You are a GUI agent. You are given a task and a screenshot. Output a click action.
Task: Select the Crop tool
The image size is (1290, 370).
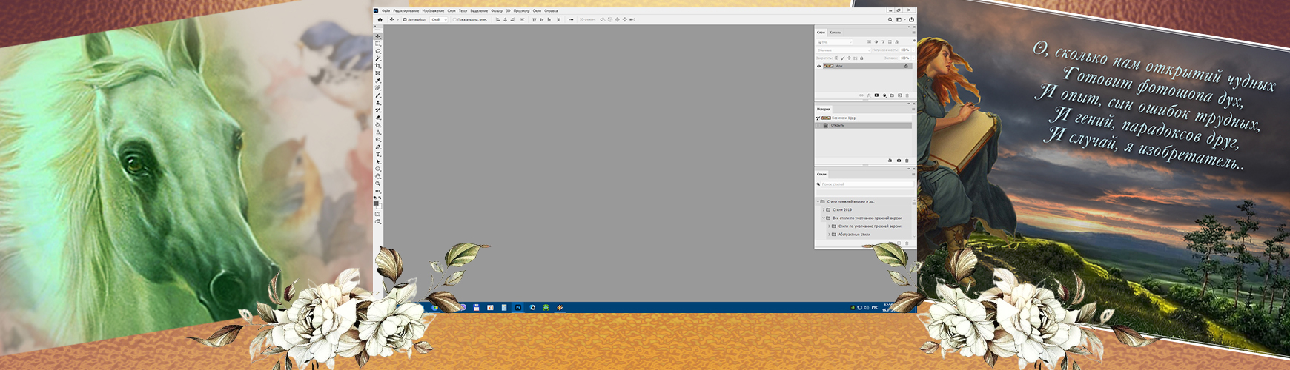pos(378,66)
